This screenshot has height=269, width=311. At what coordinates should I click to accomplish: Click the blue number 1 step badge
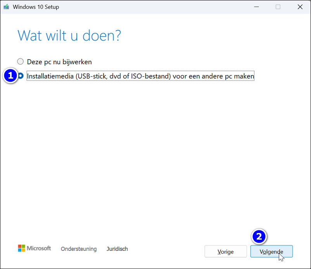coord(10,76)
